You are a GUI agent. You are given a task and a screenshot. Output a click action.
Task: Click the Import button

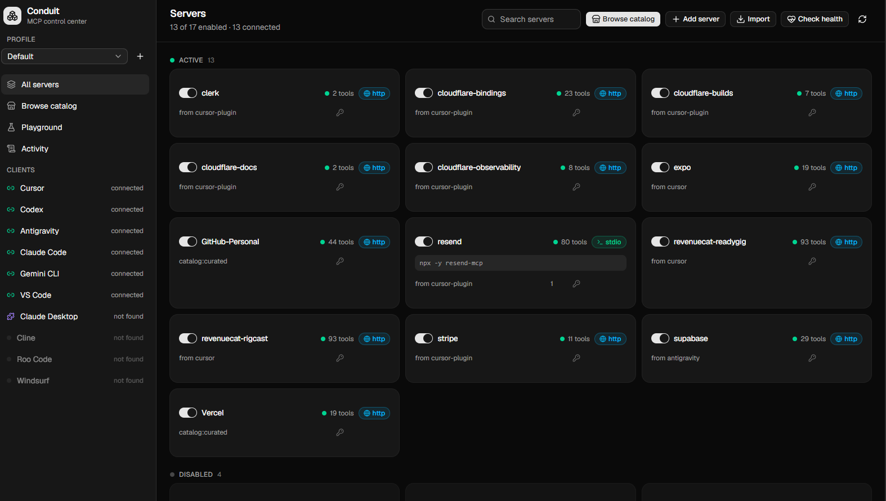click(x=753, y=19)
